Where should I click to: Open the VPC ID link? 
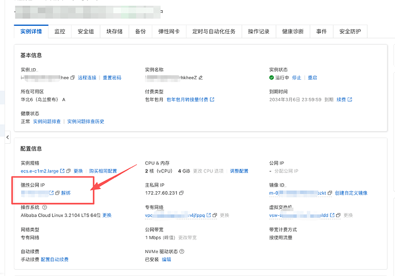(175, 215)
